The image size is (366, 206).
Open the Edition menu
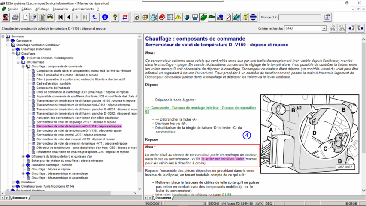[26, 9]
